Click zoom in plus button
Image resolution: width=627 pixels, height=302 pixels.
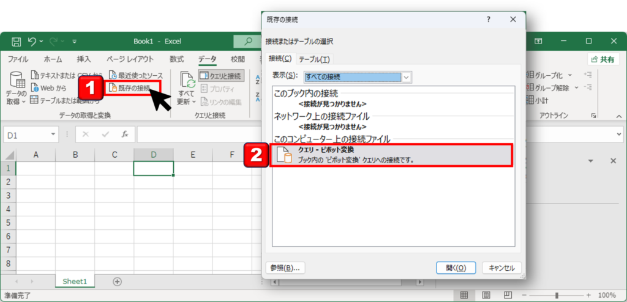click(x=589, y=295)
